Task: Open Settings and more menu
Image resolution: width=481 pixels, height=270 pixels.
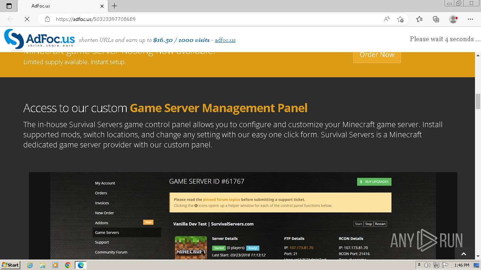Action: pyautogui.click(x=470, y=19)
